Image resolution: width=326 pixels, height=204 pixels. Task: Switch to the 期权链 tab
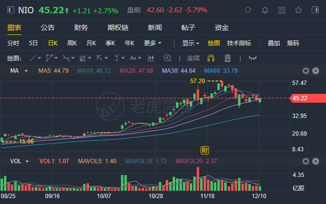point(118,28)
